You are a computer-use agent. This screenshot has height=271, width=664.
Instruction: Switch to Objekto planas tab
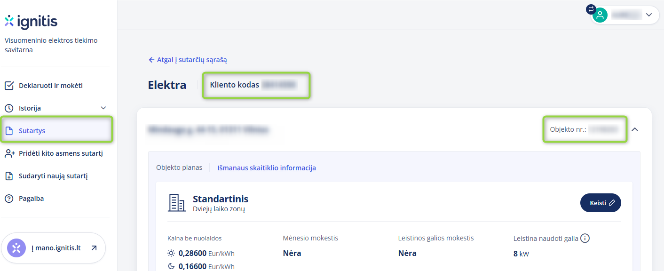point(179,167)
